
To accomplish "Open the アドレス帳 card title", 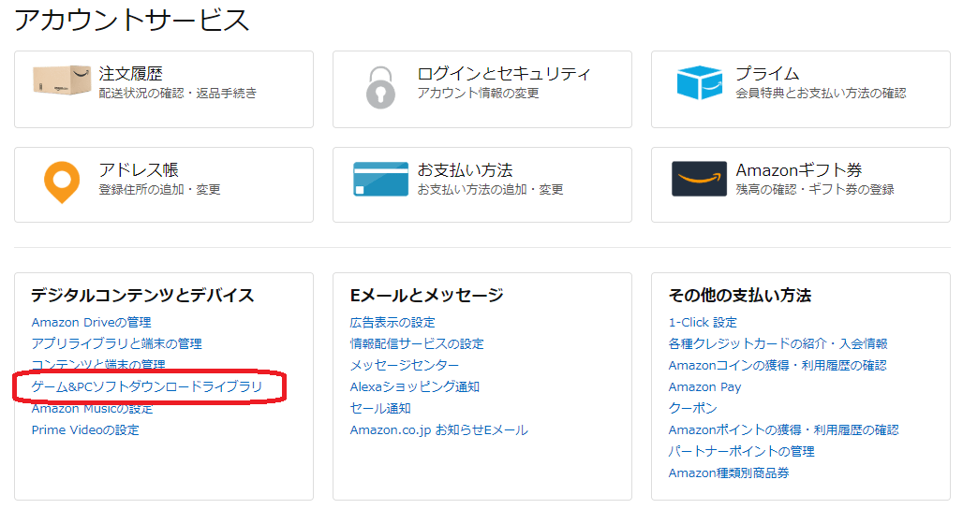I will (139, 170).
